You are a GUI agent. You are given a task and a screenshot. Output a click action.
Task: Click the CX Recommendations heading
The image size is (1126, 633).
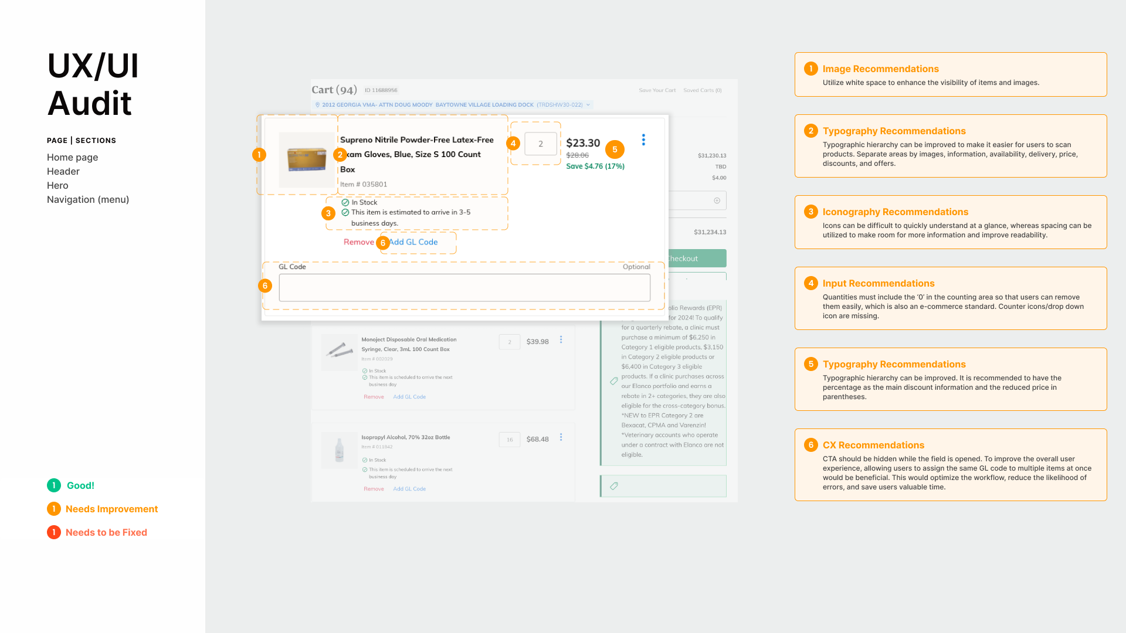(873, 445)
